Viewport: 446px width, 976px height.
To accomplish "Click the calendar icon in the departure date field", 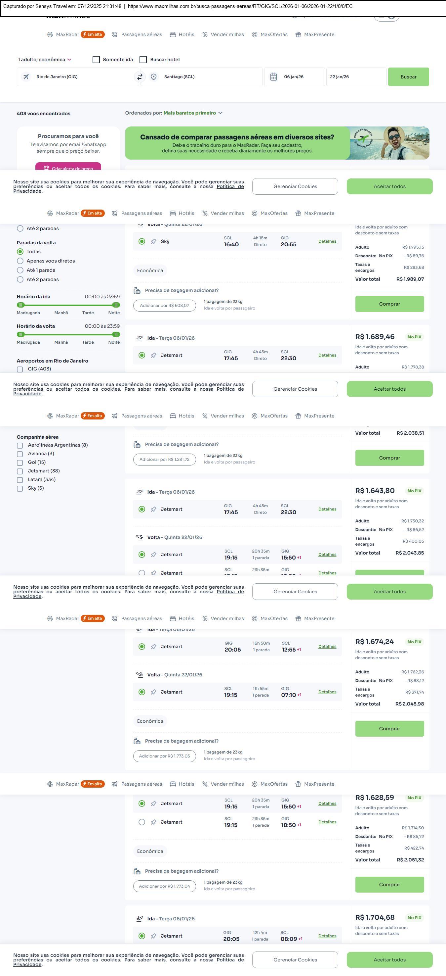I will (x=273, y=77).
